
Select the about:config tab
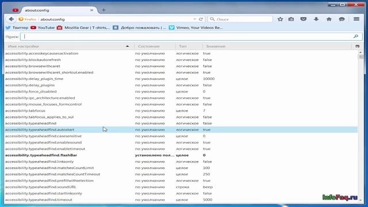tap(59, 10)
